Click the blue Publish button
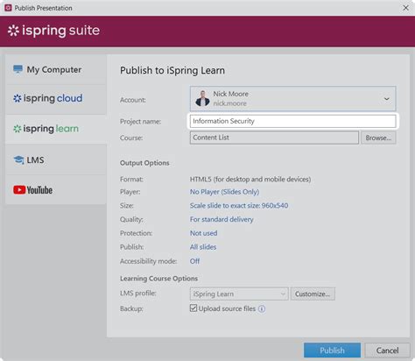Viewport: 415px width, 361px height. [x=332, y=350]
